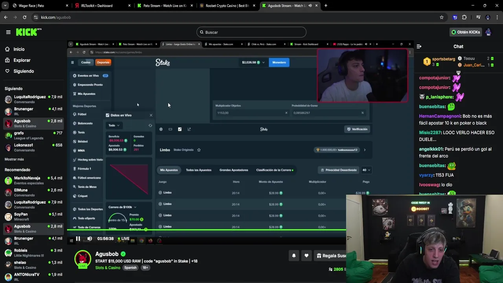The height and width of the screenshot is (283, 503).
Task: Toggle notification bell for Agusbob
Action: (294, 255)
